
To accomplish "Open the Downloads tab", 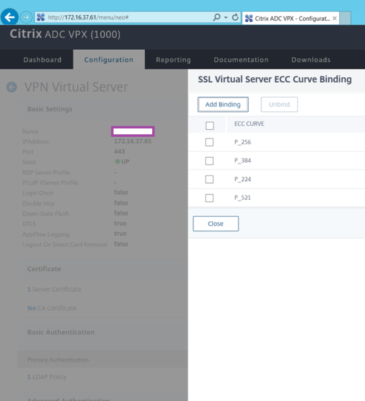I will point(311,60).
